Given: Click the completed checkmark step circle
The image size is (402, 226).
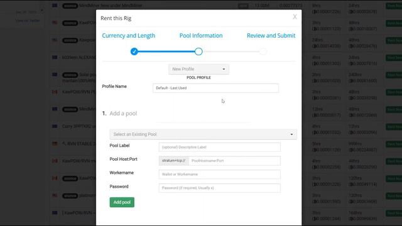Looking at the screenshot, I should point(134,51).
